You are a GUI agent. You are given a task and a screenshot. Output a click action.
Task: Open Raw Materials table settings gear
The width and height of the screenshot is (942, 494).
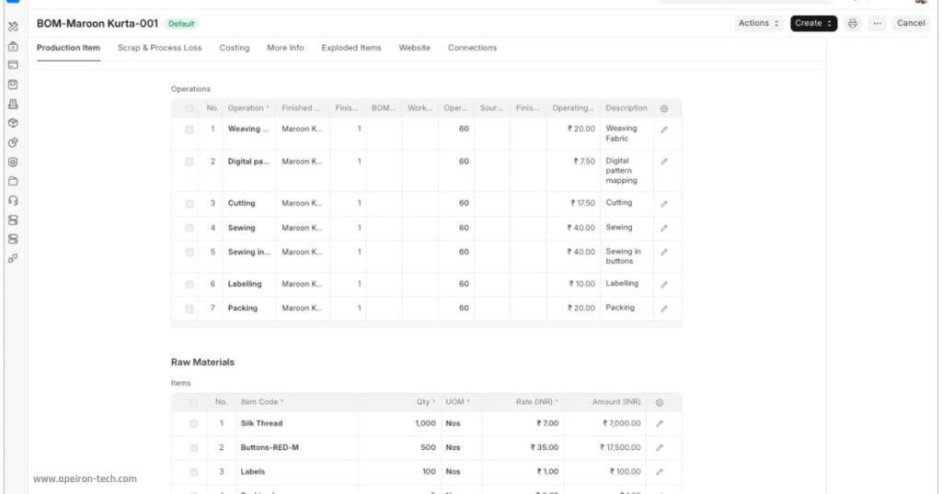[660, 402]
